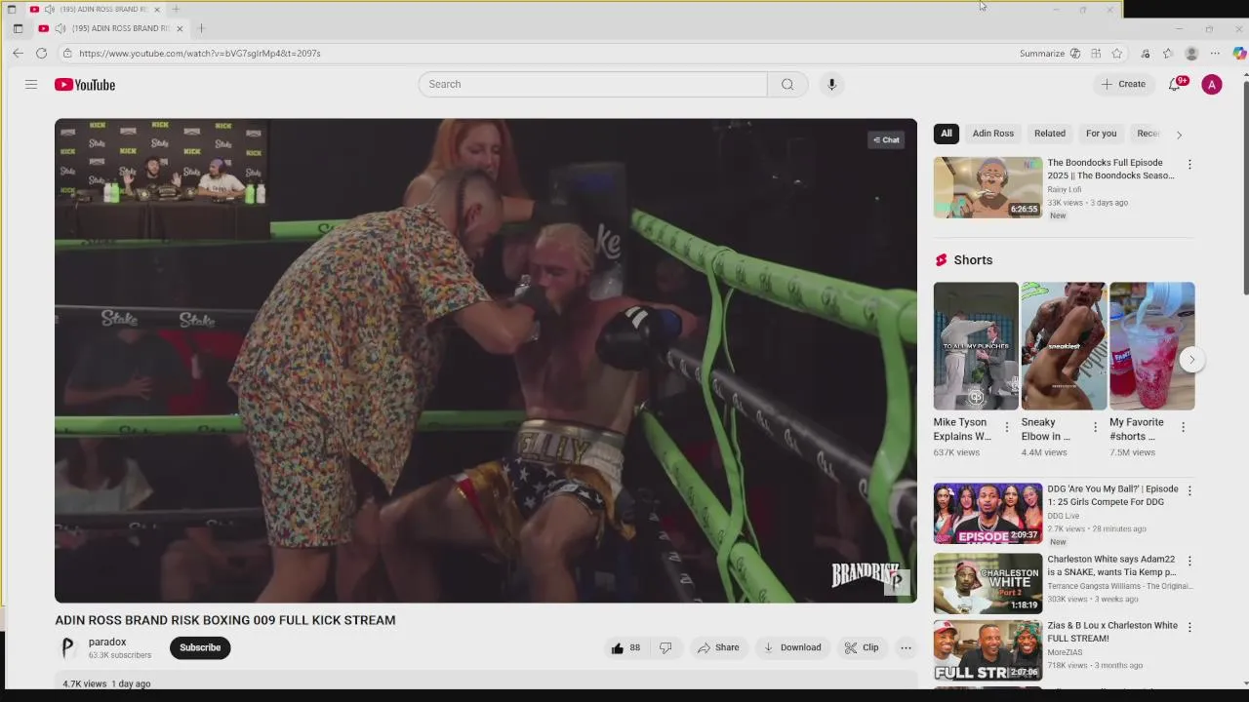Click the browser address bar URL

pos(200,54)
